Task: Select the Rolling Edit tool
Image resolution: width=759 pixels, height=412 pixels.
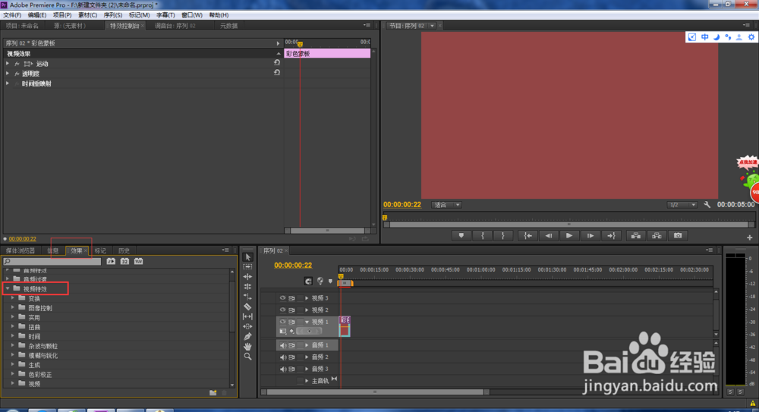Action: click(248, 287)
